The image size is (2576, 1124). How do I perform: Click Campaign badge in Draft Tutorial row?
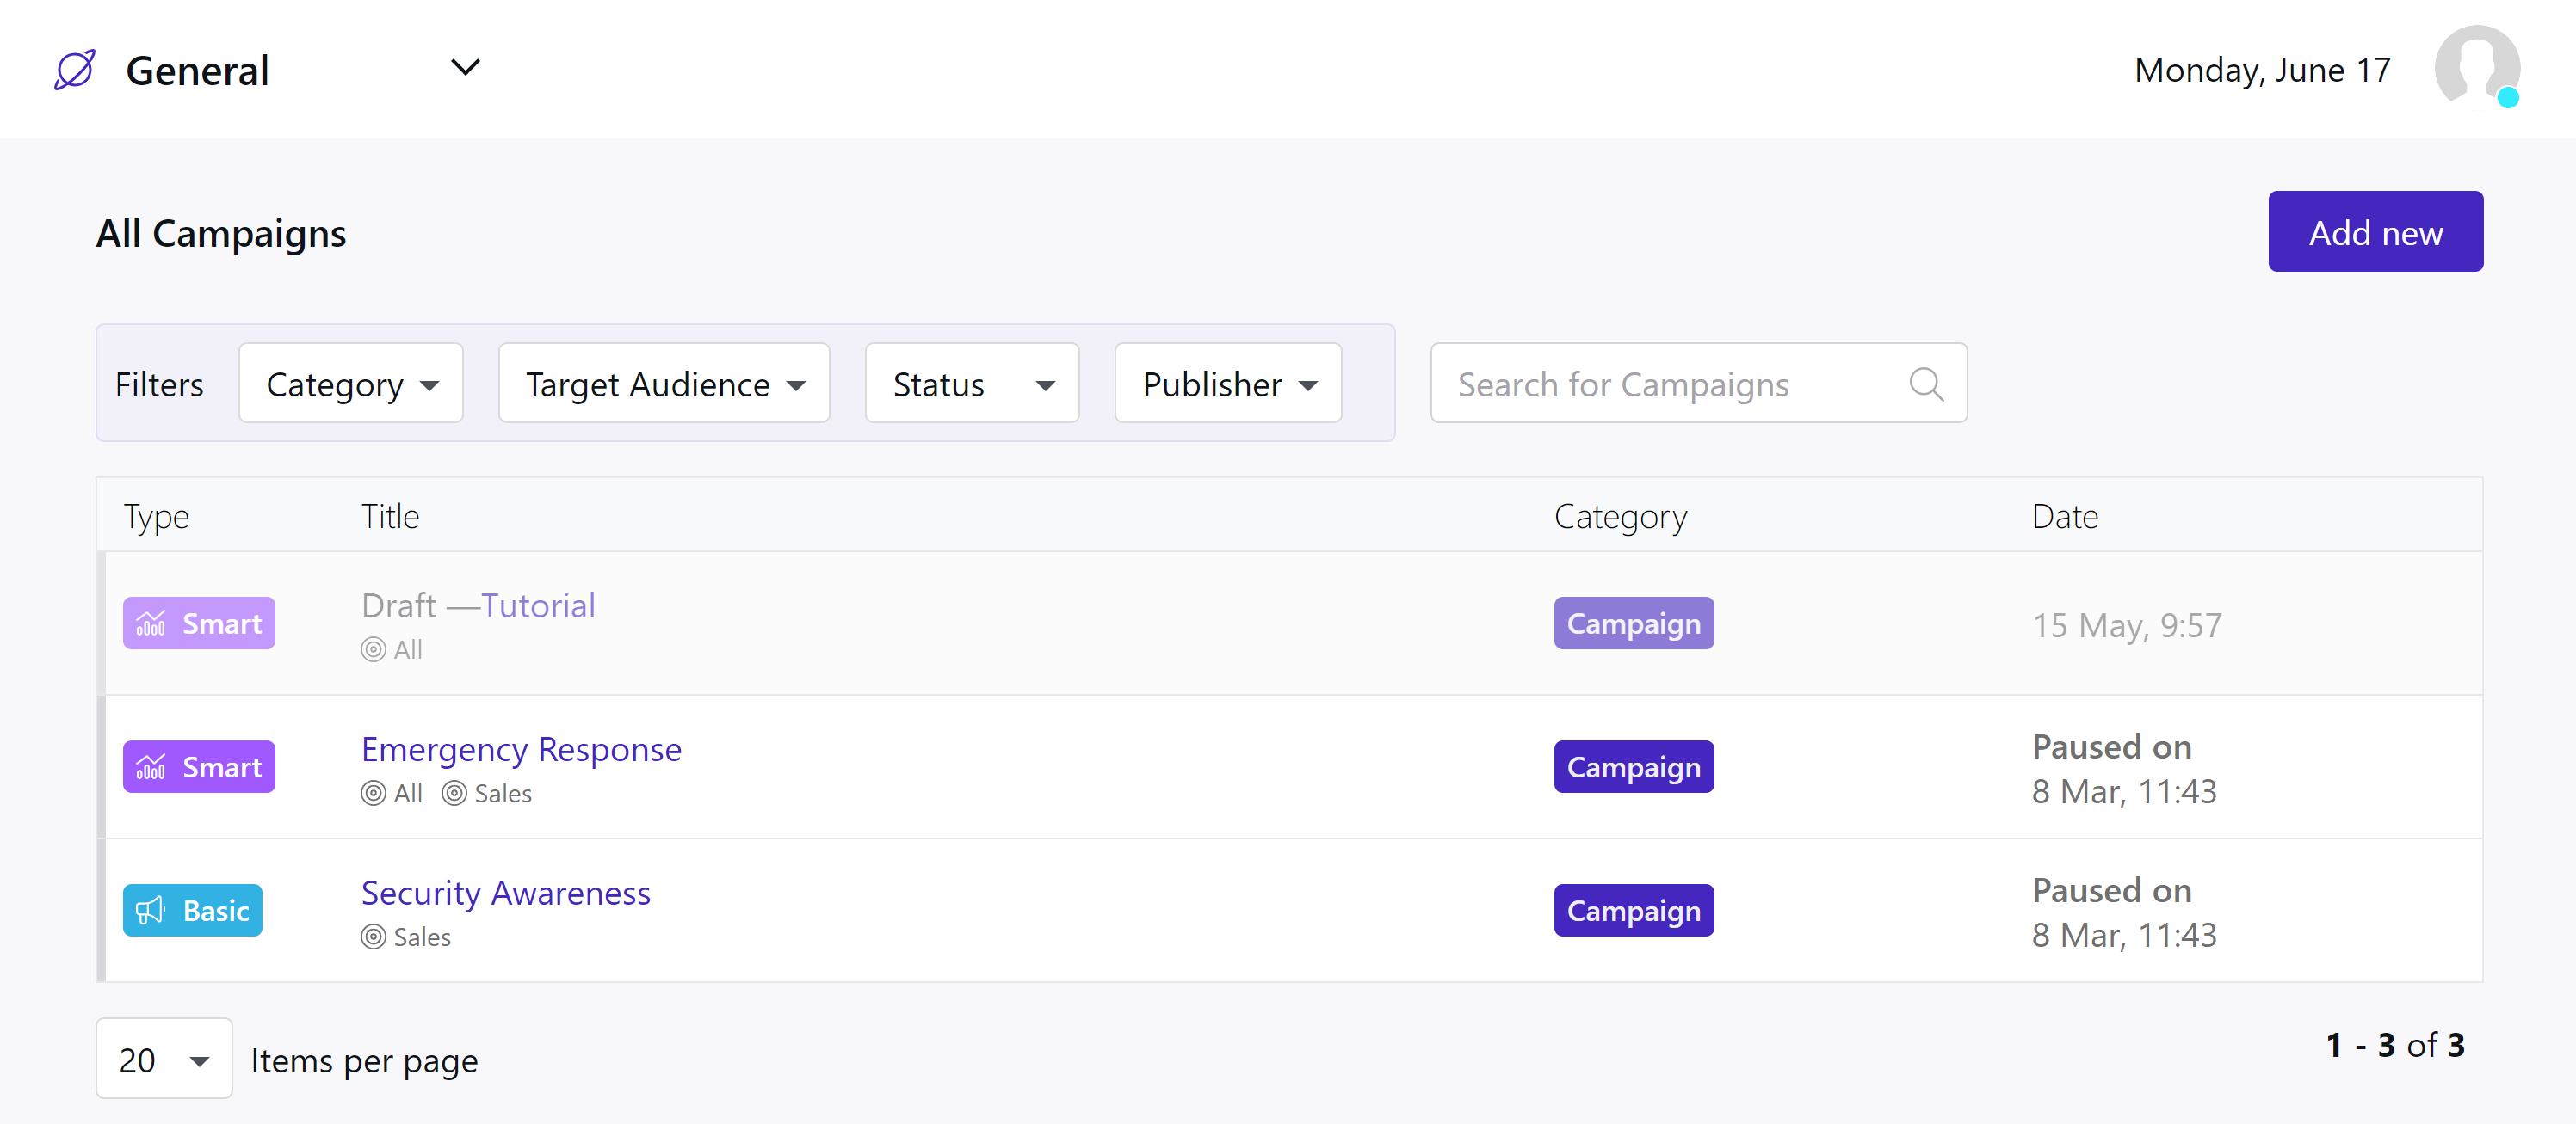tap(1634, 623)
